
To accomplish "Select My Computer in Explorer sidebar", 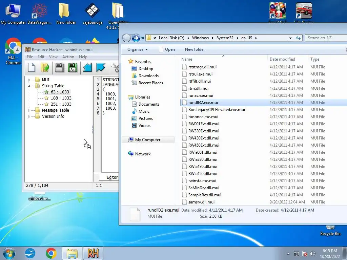I will click(148, 140).
